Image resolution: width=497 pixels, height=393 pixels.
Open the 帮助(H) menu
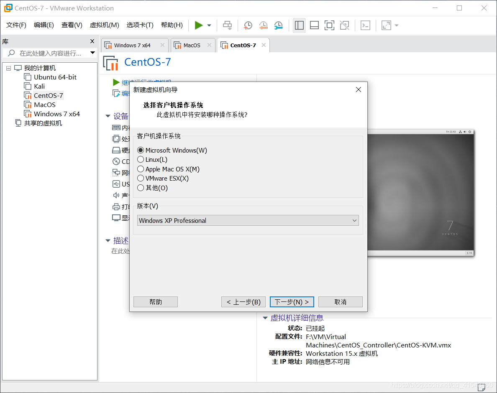coord(172,25)
